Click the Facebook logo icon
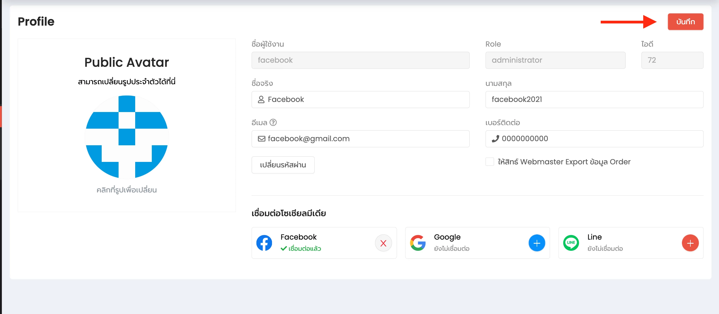This screenshot has height=314, width=719. tap(264, 243)
